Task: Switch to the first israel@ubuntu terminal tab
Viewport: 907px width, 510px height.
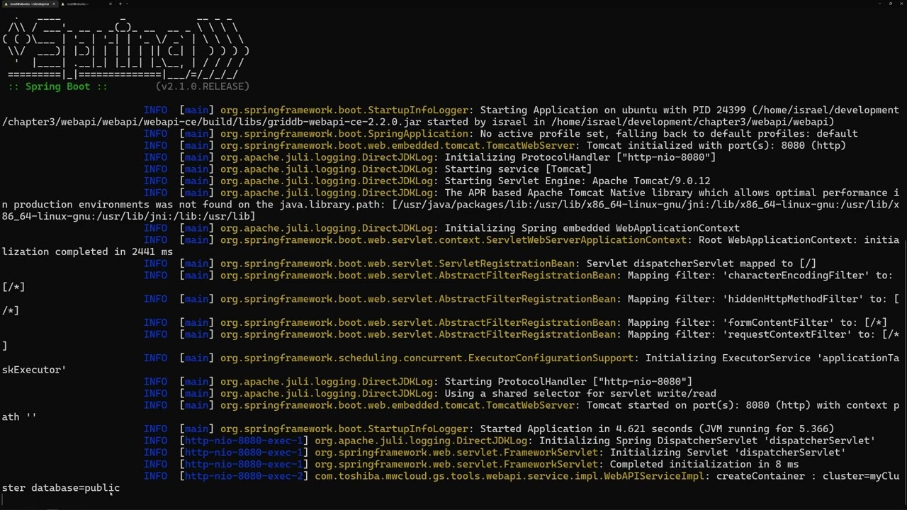Action: click(x=28, y=4)
